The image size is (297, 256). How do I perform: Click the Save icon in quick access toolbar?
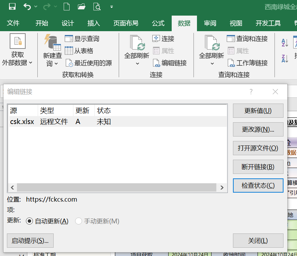(x=12, y=6)
